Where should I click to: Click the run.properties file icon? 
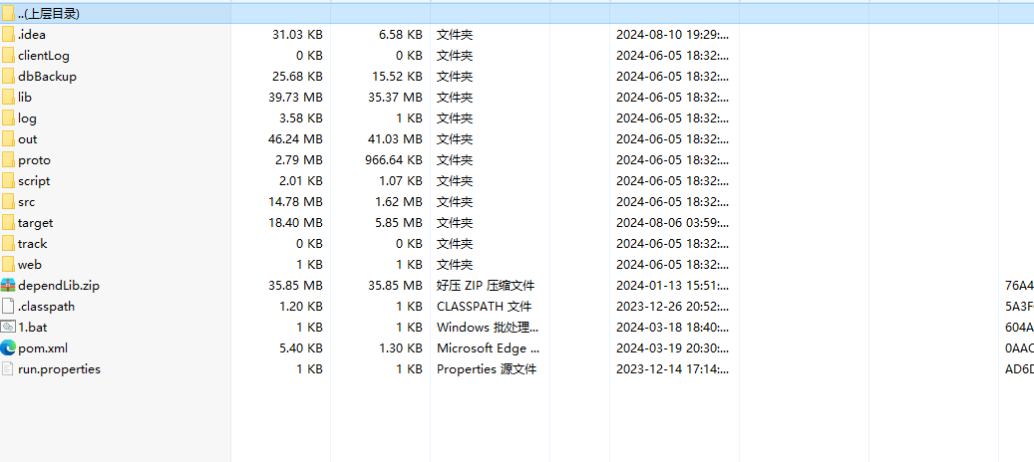click(x=8, y=369)
